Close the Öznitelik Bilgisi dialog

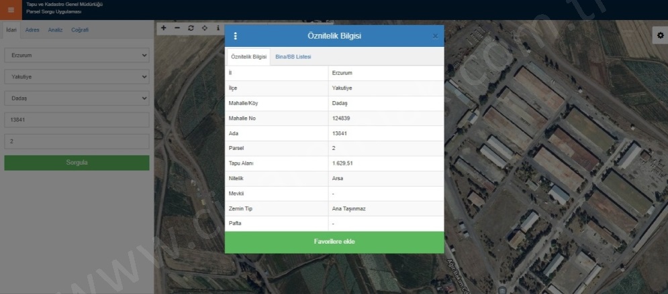pyautogui.click(x=435, y=35)
